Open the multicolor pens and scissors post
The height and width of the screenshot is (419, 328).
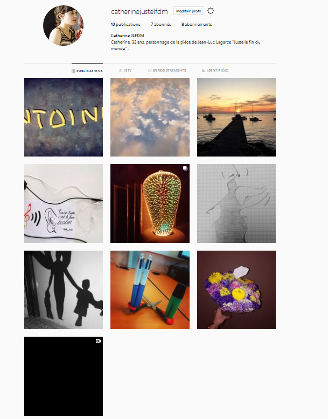[x=150, y=290]
